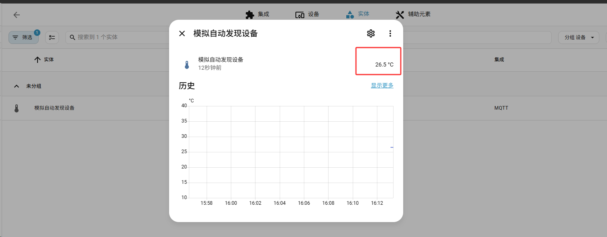This screenshot has height=237, width=607.
Task: Click the wrench 辅助元素 icon
Action: (x=400, y=15)
